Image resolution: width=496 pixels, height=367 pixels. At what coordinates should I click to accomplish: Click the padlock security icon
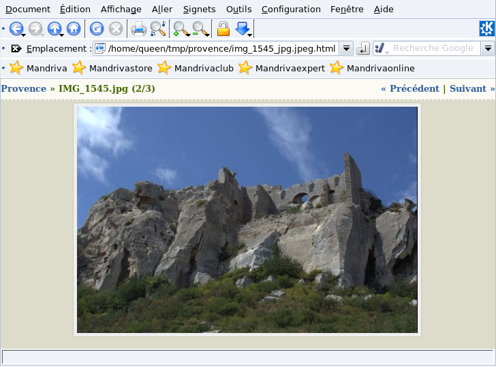click(x=223, y=29)
